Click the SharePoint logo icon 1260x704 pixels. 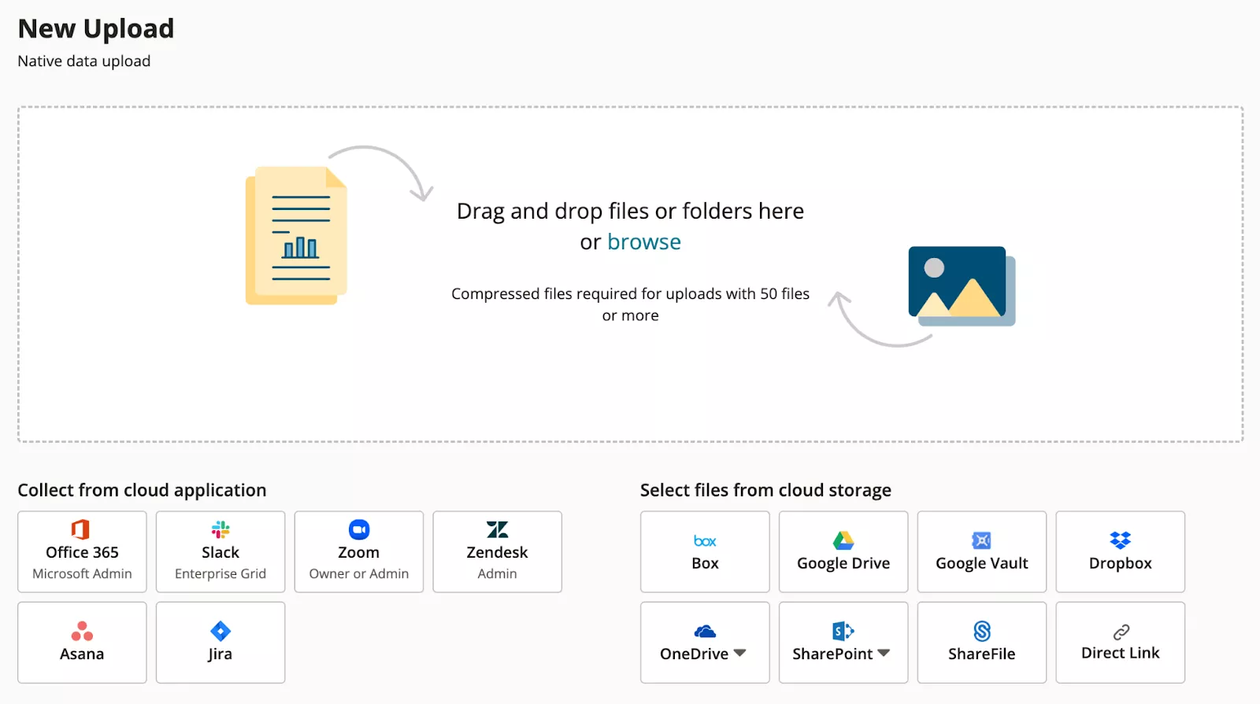click(843, 631)
